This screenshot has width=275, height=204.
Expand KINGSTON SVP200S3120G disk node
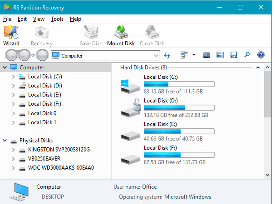point(13,150)
